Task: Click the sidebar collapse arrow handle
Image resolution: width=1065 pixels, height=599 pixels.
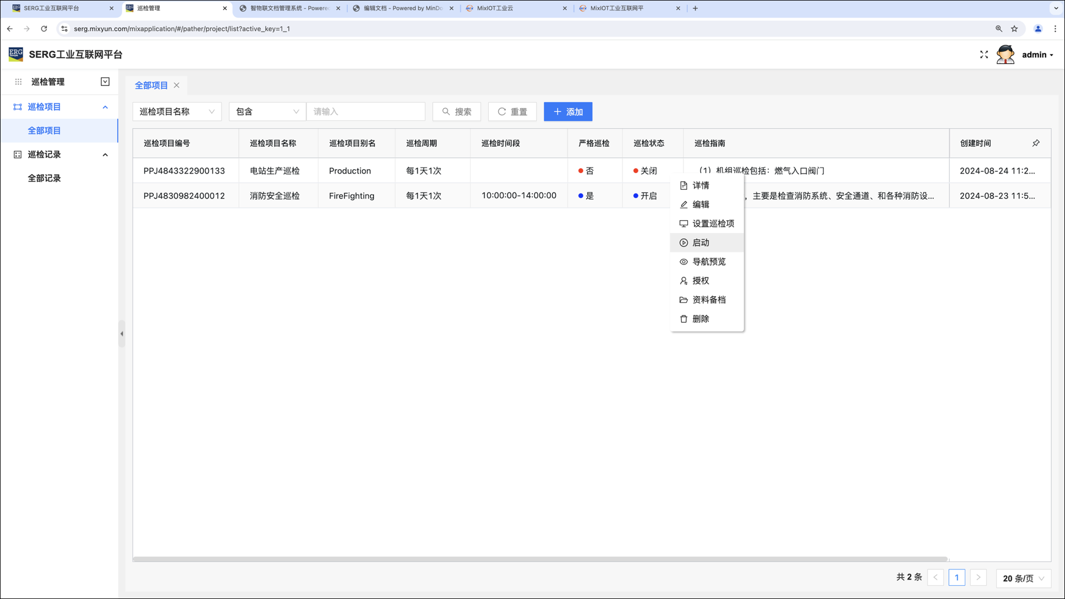Action: point(121,334)
